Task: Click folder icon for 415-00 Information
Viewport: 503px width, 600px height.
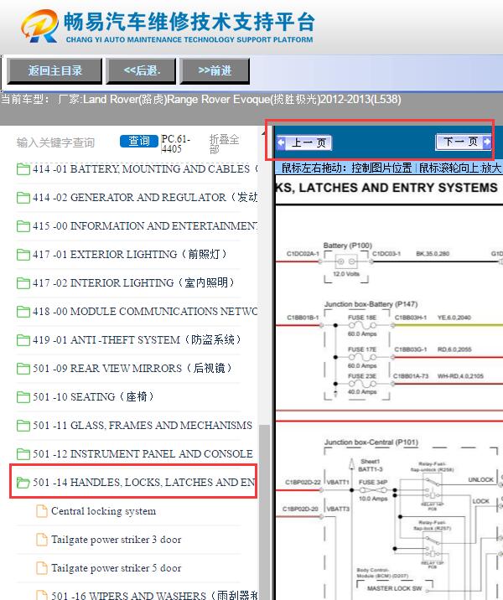Action: [23, 226]
